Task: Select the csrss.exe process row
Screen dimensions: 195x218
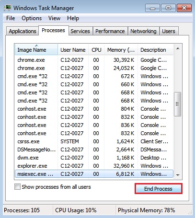Action: tap(94, 141)
